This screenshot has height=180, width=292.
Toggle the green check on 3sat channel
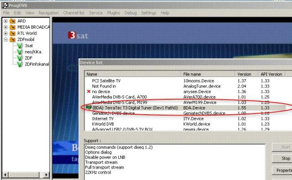coord(20,46)
